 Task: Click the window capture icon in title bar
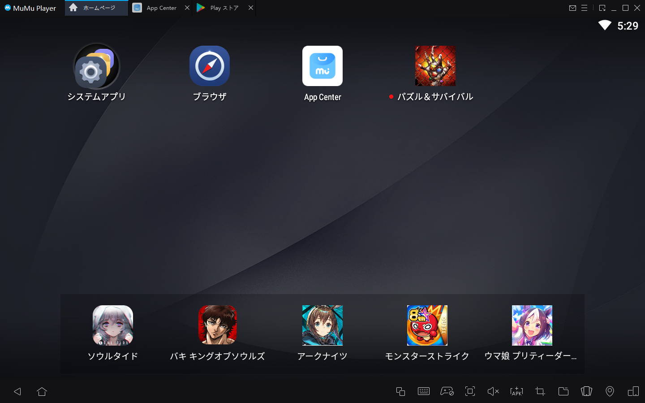[x=602, y=8]
